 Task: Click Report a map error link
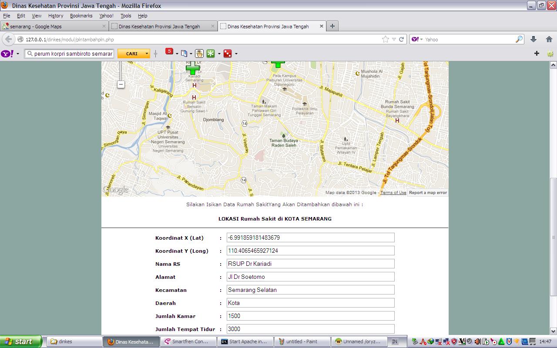(428, 193)
